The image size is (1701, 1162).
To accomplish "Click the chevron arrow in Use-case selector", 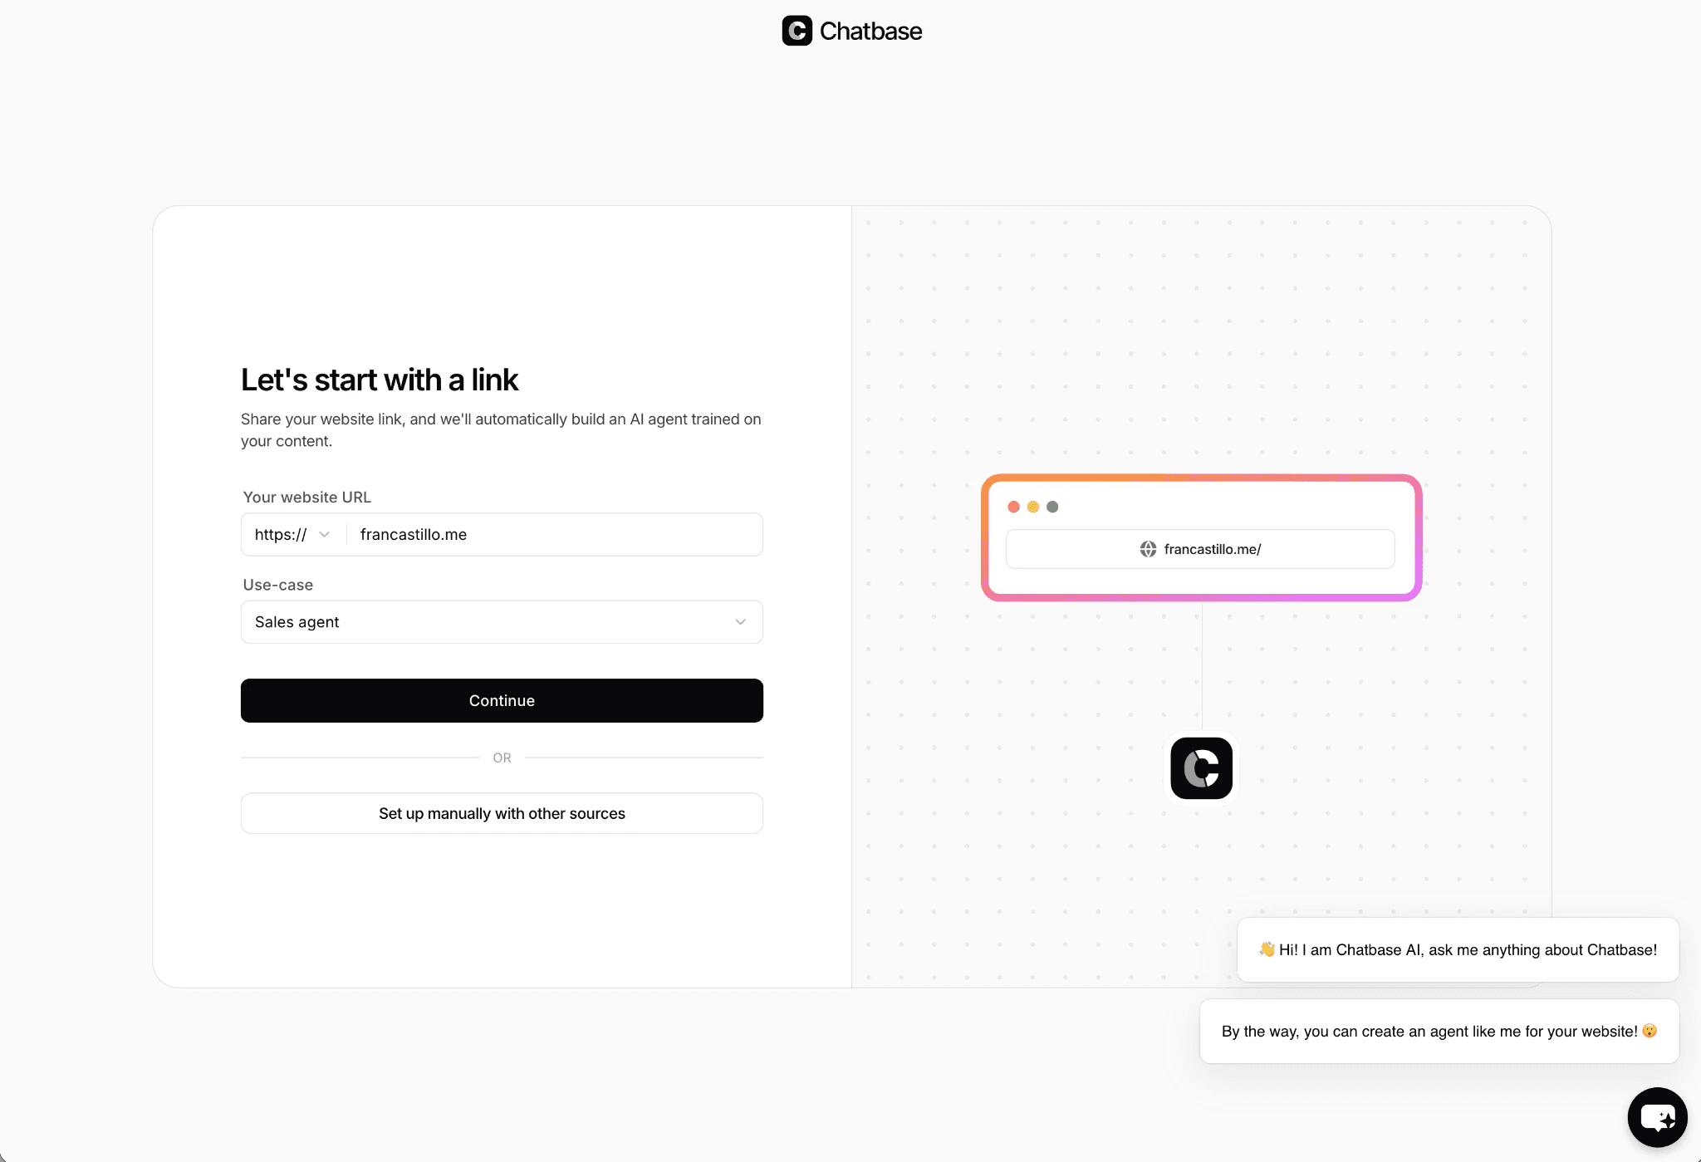I will [x=740, y=622].
